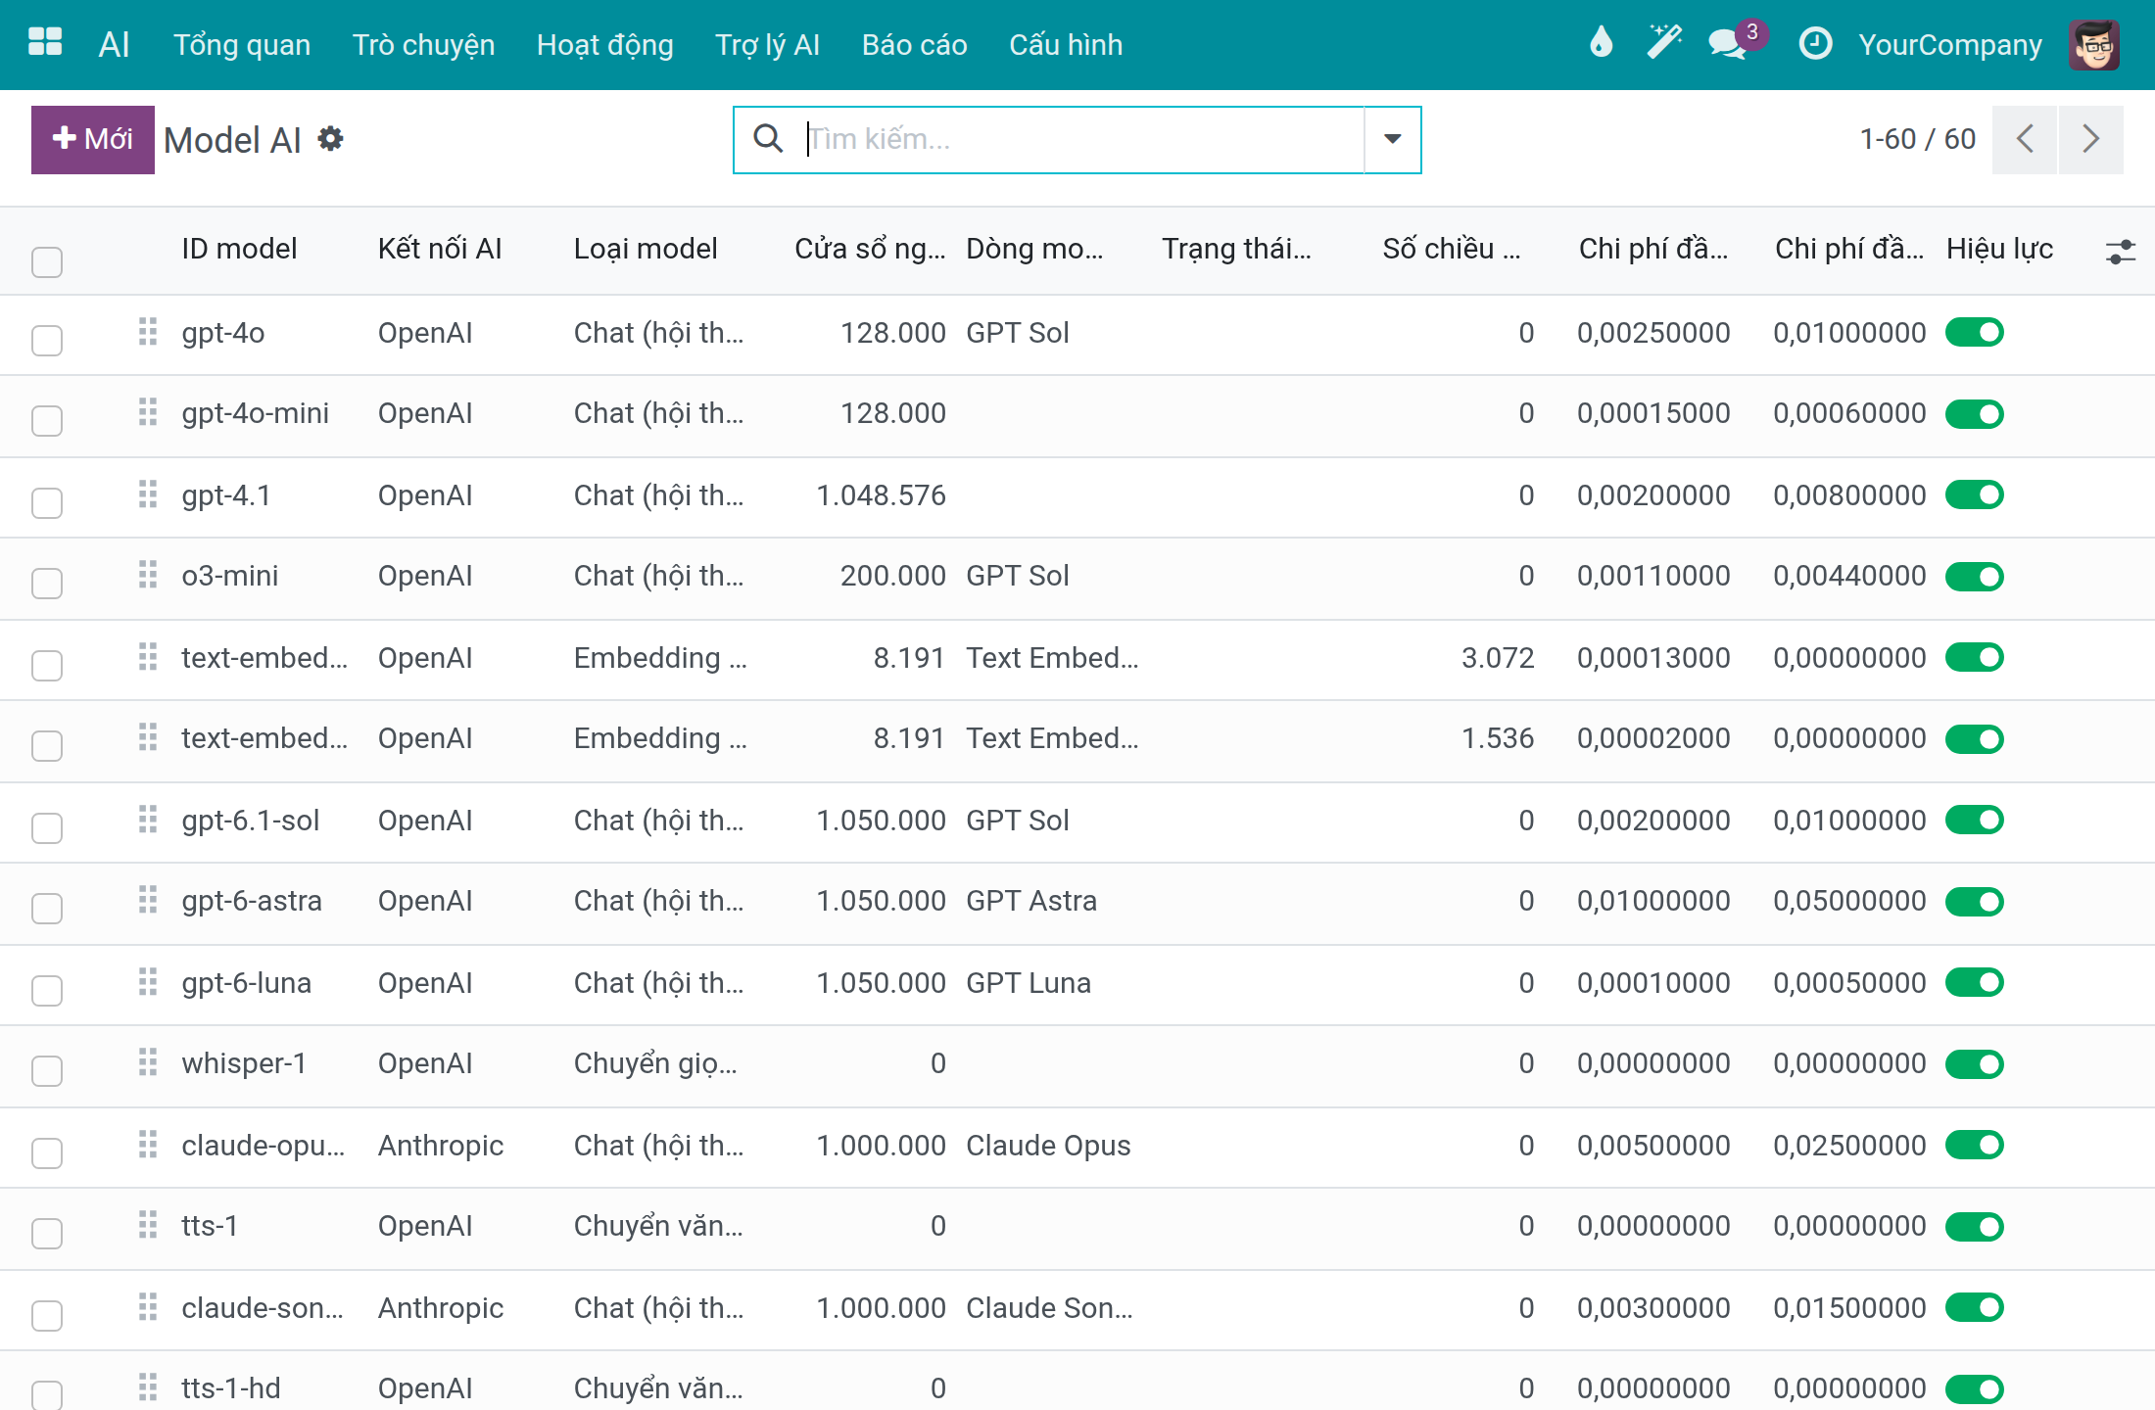Toggle Hiệu lực switch for gpt-4o

pyautogui.click(x=1975, y=333)
